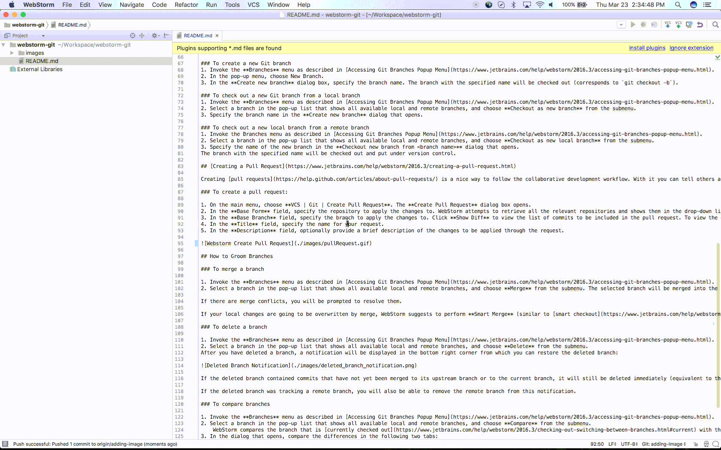The image size is (721, 450).
Task: Click the '### To compare branches' heading line
Action: click(235, 404)
